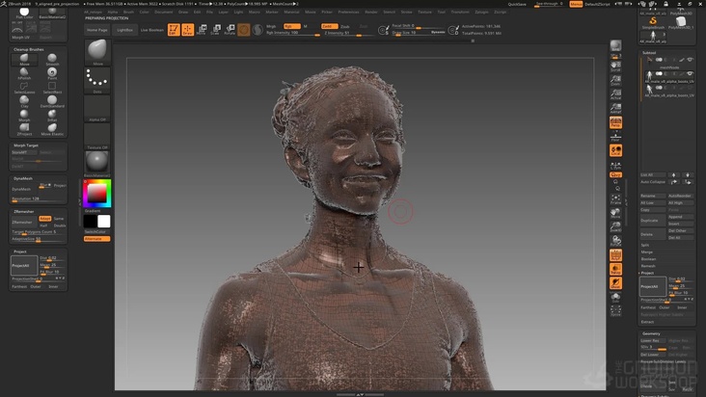Toggle Persp perspective view
This screenshot has height=397, width=706.
point(615,122)
